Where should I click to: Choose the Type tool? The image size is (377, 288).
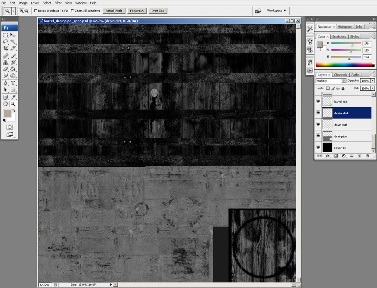tap(13, 83)
